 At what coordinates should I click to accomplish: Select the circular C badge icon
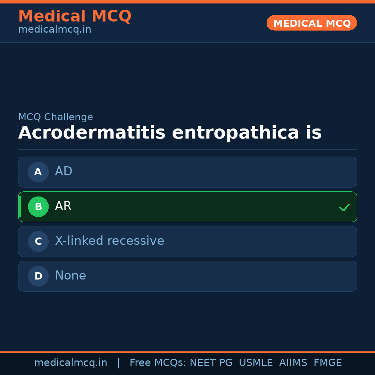38,241
